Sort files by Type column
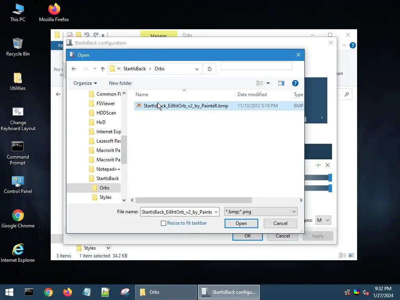 (x=298, y=95)
